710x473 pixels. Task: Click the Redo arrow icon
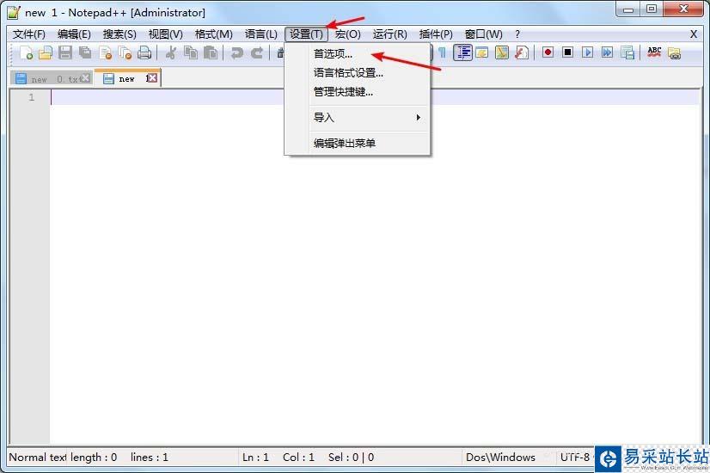tap(257, 53)
